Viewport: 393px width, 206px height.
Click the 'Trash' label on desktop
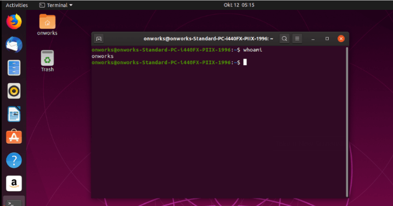(47, 70)
